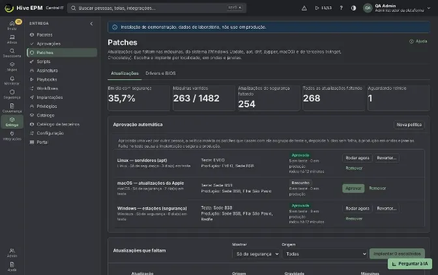Open Playbooks in the sidebar
Viewport: 438px width, 275px height.
(x=62, y=79)
